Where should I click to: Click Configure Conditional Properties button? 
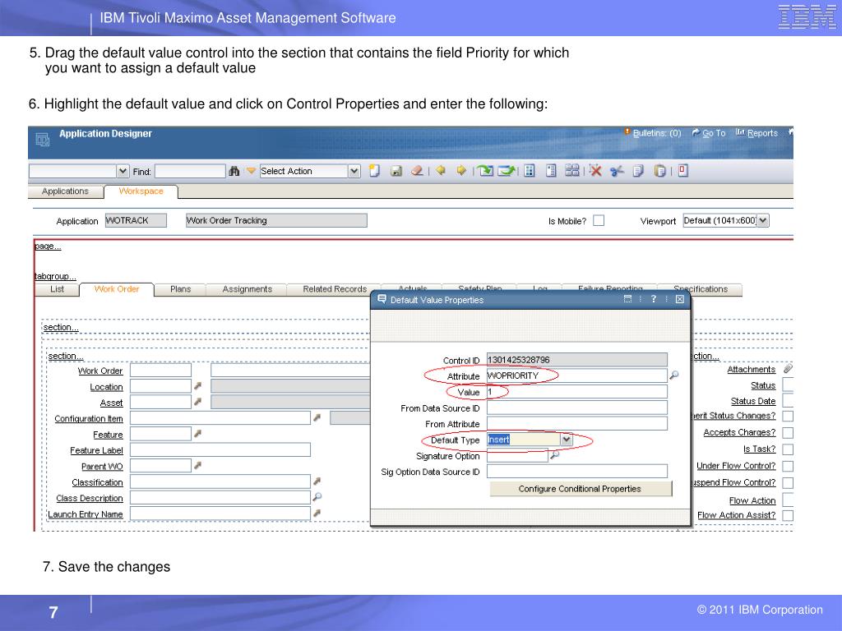[x=580, y=489]
